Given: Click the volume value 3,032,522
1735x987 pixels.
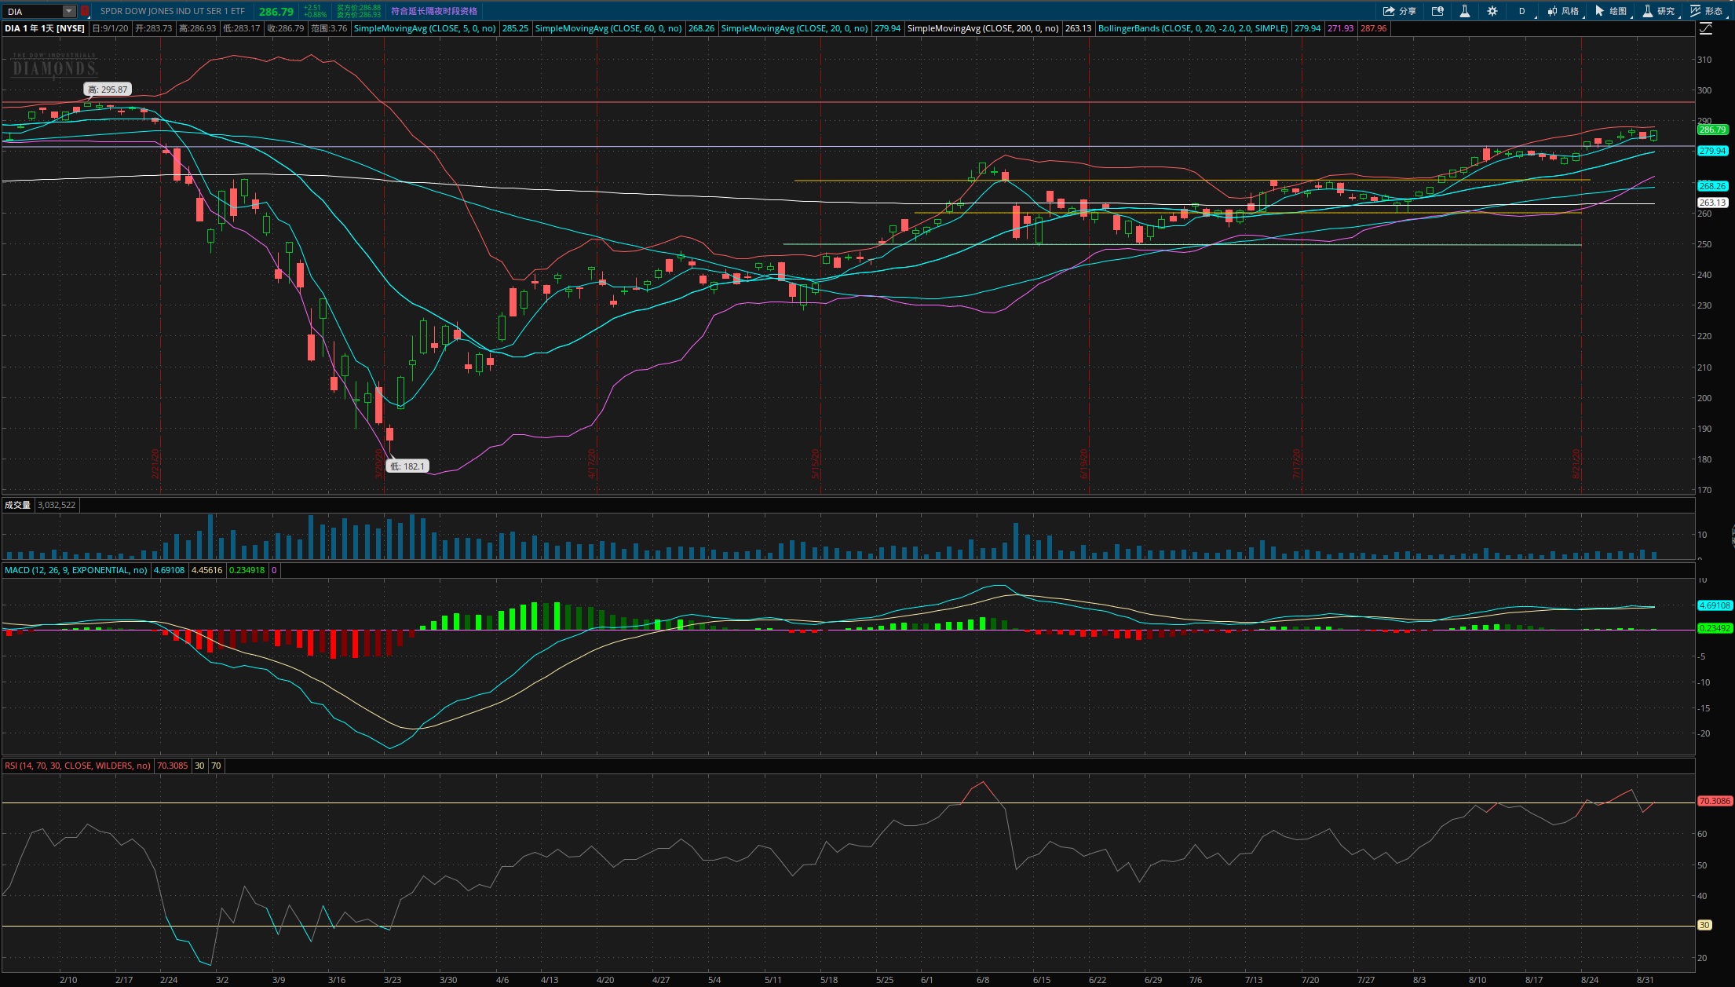Looking at the screenshot, I should click(57, 505).
